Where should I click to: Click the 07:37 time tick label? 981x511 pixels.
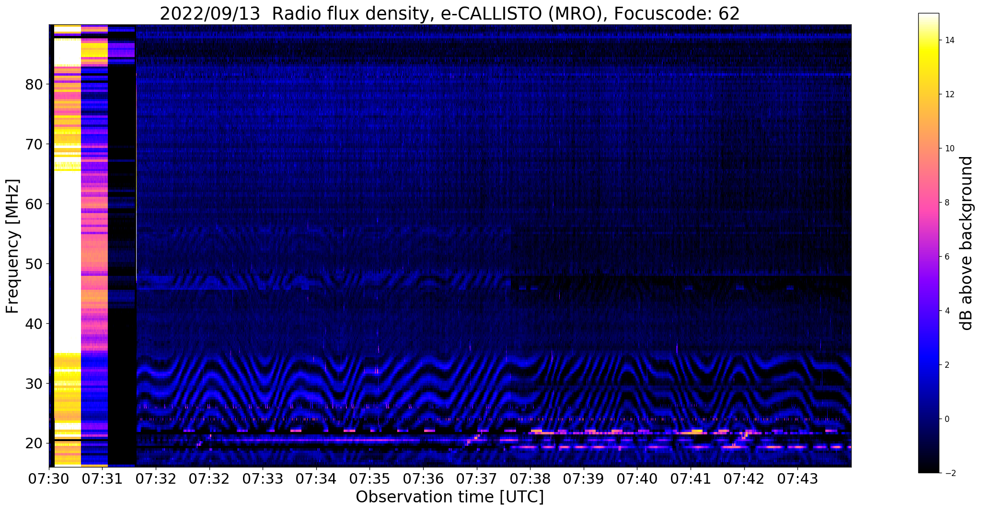coord(477,478)
